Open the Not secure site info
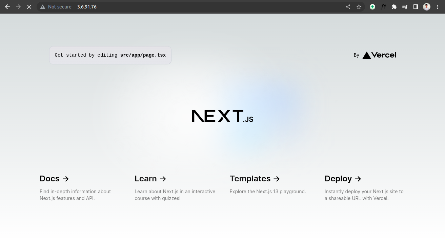Image resolution: width=445 pixels, height=240 pixels. click(56, 7)
